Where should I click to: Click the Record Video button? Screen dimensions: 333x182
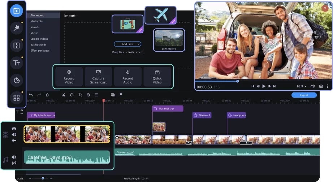click(x=69, y=77)
